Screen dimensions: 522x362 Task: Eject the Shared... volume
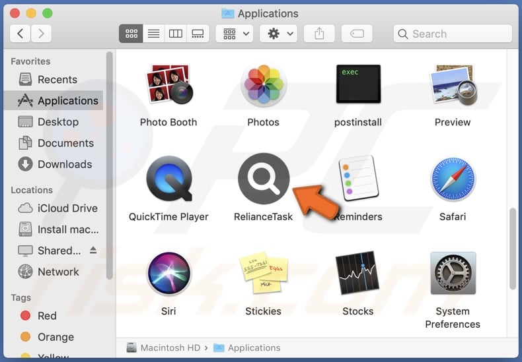(93, 251)
